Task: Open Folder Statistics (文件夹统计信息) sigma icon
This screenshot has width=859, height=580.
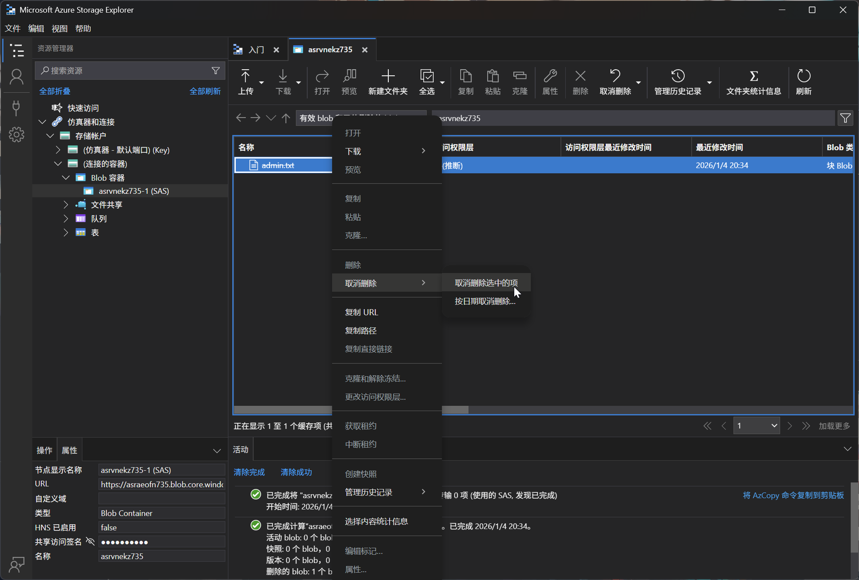Action: [x=753, y=77]
